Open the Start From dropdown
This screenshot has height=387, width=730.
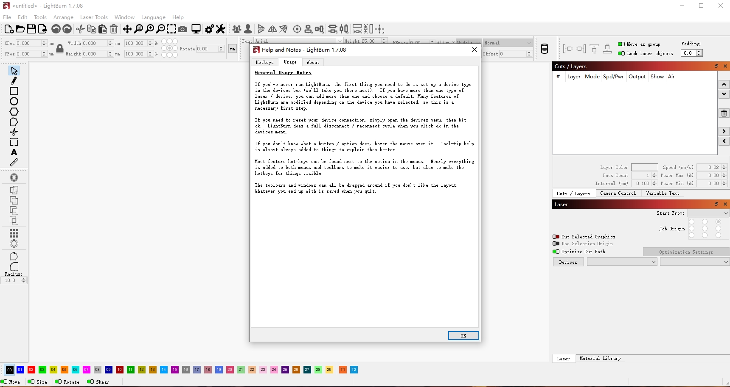point(708,213)
